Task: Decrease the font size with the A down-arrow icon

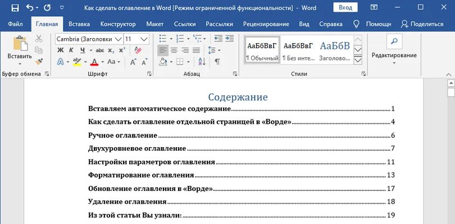Action: tap(144, 62)
